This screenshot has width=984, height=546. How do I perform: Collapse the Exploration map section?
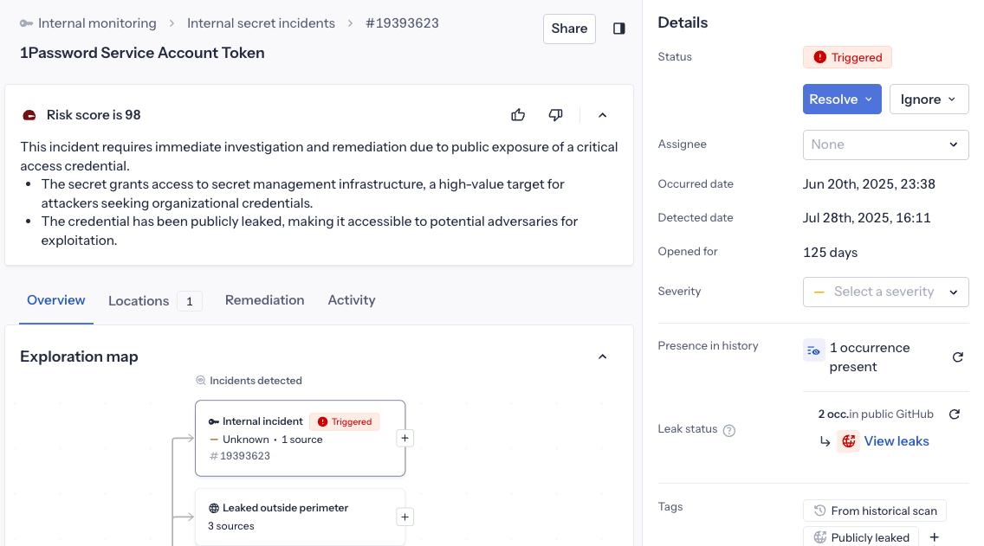tap(603, 356)
